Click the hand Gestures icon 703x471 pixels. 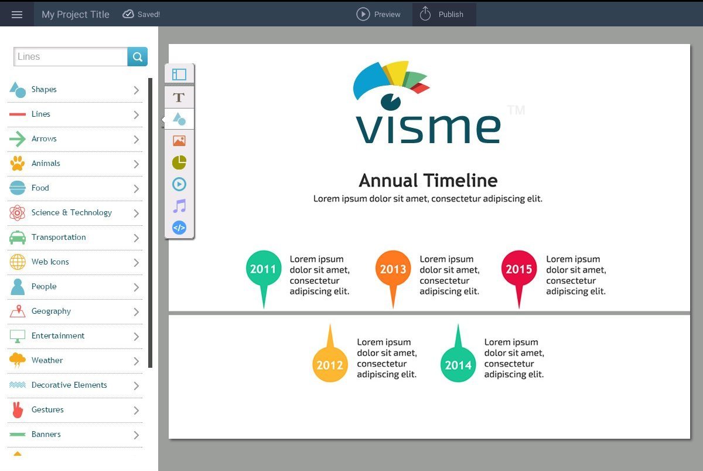tap(18, 409)
